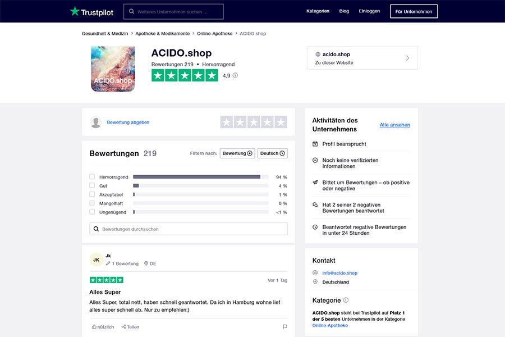The width and height of the screenshot is (505, 337).
Task: Select the third empty rating star
Action: 254,122
